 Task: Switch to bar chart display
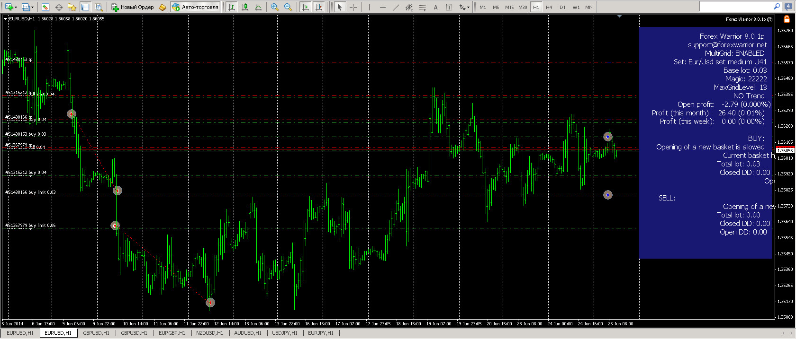pyautogui.click(x=232, y=7)
